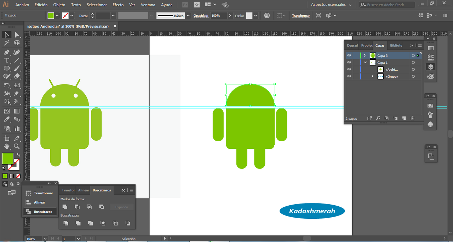Apply Intersect shape mode in Buscatrazos
The image size is (453, 242).
click(90, 207)
